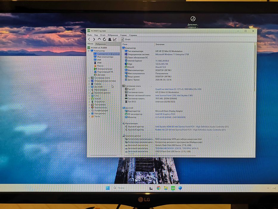This screenshot has height=209, width=278.
Task: Open the user management toolbar icon
Action: pos(110,39)
